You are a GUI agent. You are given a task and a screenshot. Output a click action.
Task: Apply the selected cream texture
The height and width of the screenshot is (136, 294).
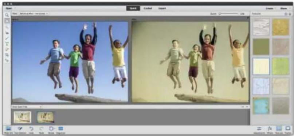[x=261, y=66]
